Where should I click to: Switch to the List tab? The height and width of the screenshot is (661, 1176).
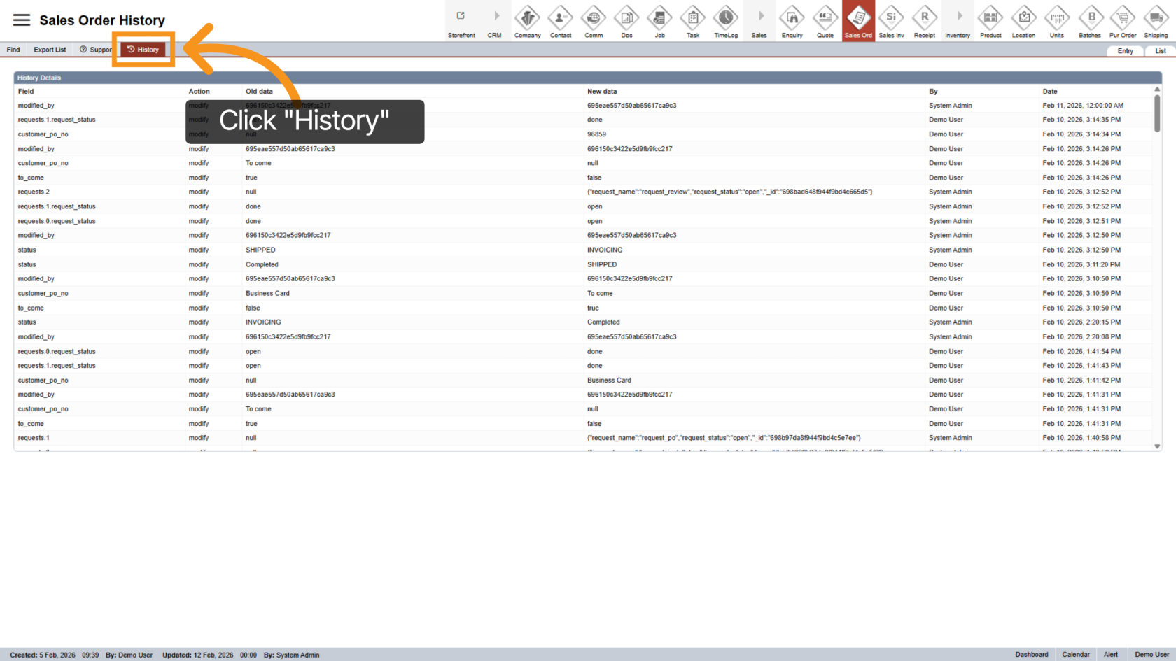1160,51
